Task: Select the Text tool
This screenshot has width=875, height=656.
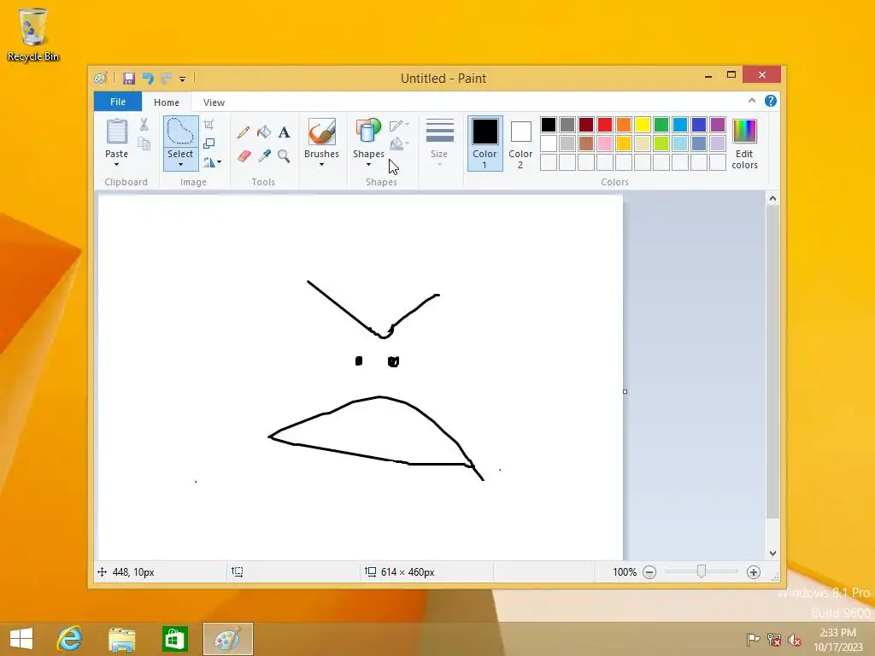Action: pyautogui.click(x=284, y=132)
